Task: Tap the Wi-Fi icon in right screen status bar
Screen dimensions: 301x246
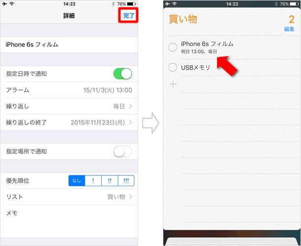Action: coord(175,3)
